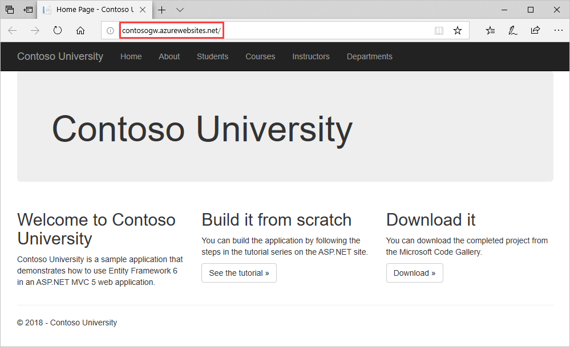Viewport: 570px width, 347px height.
Task: Open a new browser tab
Action: (x=162, y=10)
